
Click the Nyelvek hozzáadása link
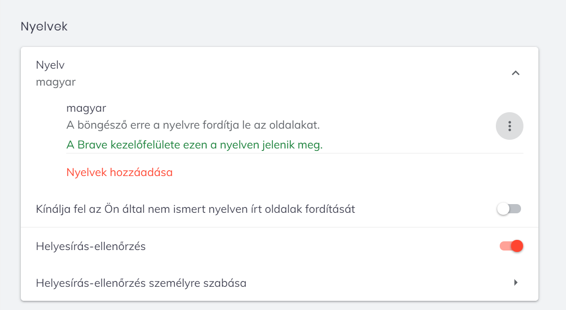click(119, 172)
